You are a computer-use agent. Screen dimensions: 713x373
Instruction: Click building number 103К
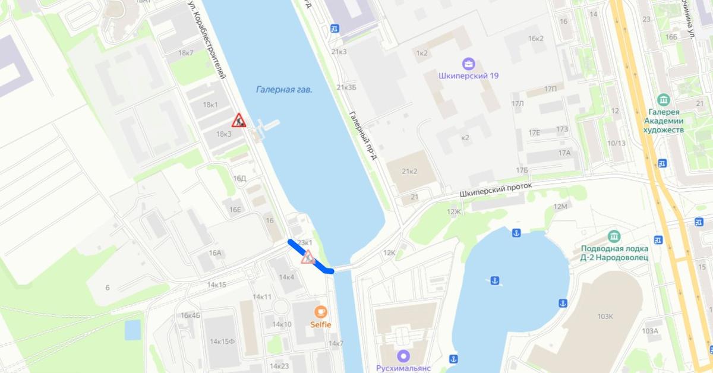click(605, 316)
